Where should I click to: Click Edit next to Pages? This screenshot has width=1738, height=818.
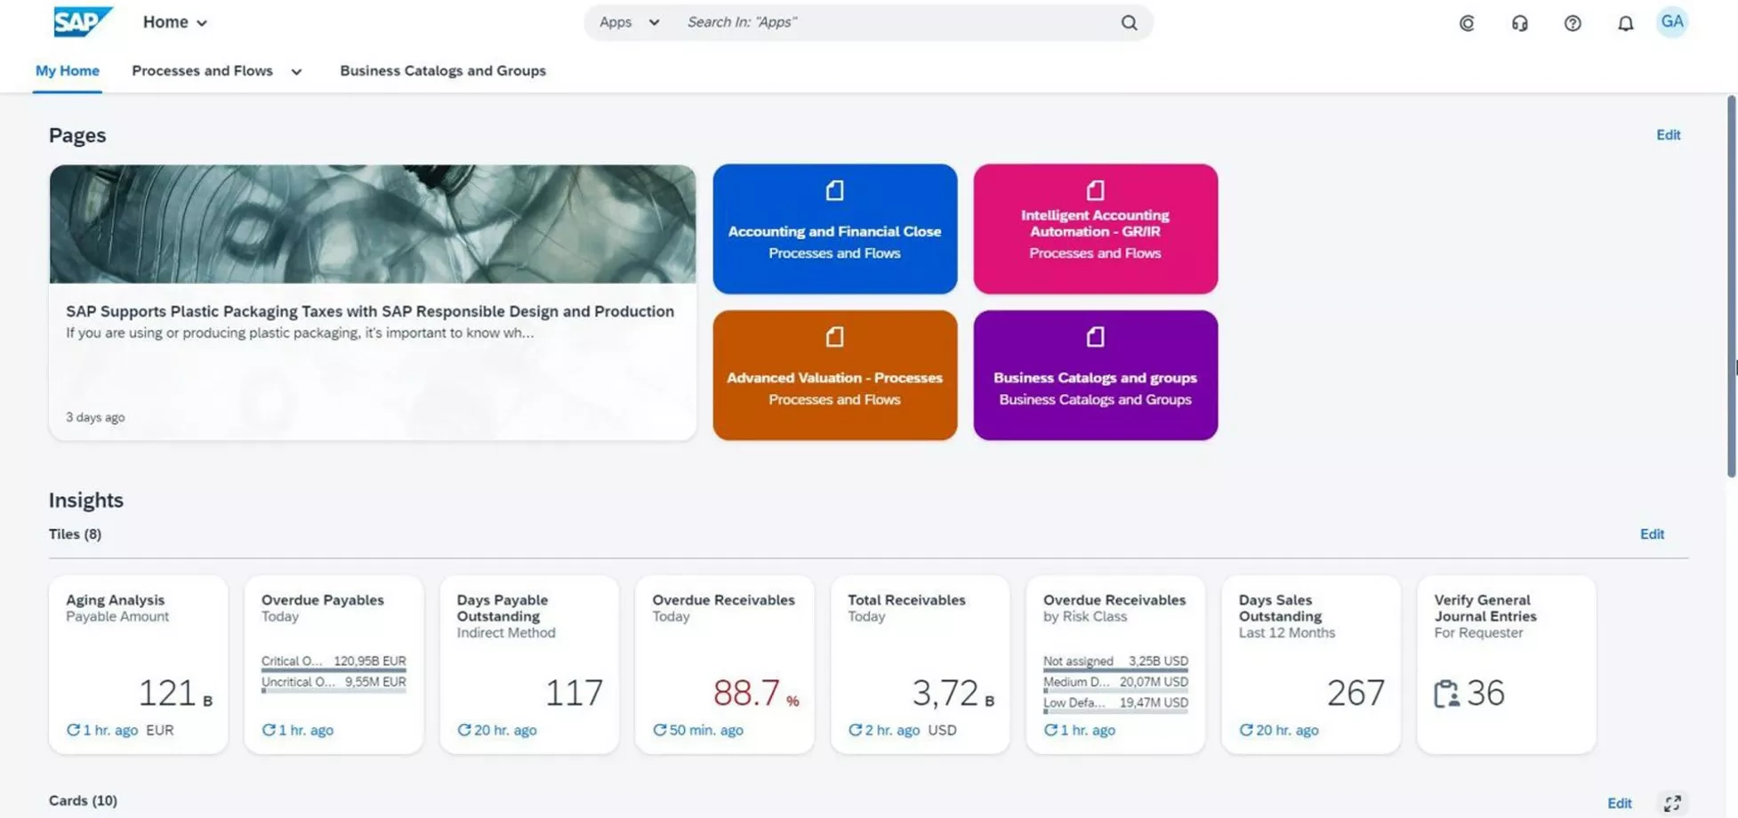coord(1668,134)
